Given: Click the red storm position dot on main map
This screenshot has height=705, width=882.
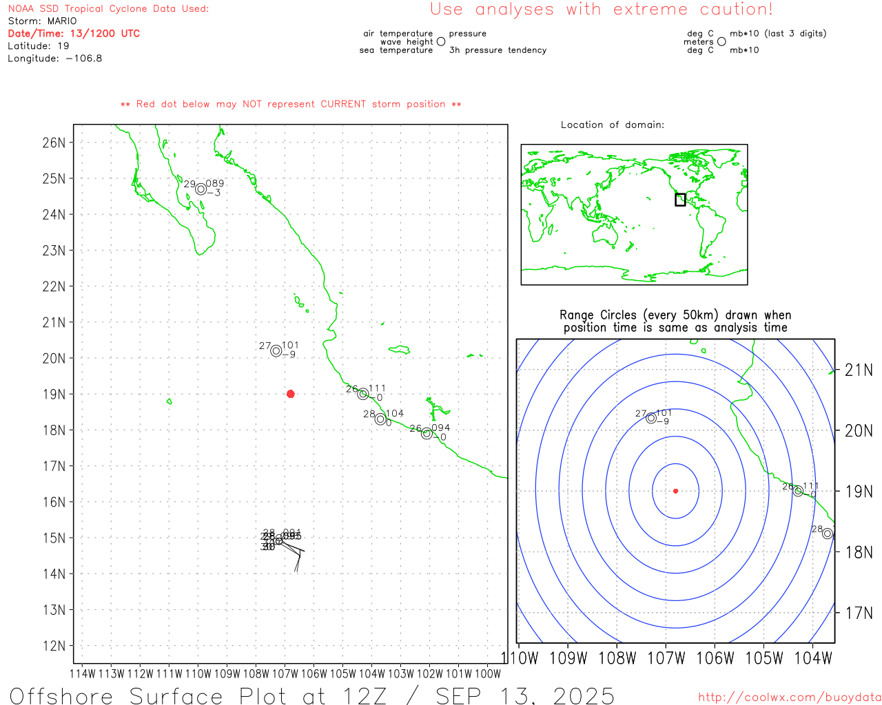Looking at the screenshot, I should click(291, 394).
